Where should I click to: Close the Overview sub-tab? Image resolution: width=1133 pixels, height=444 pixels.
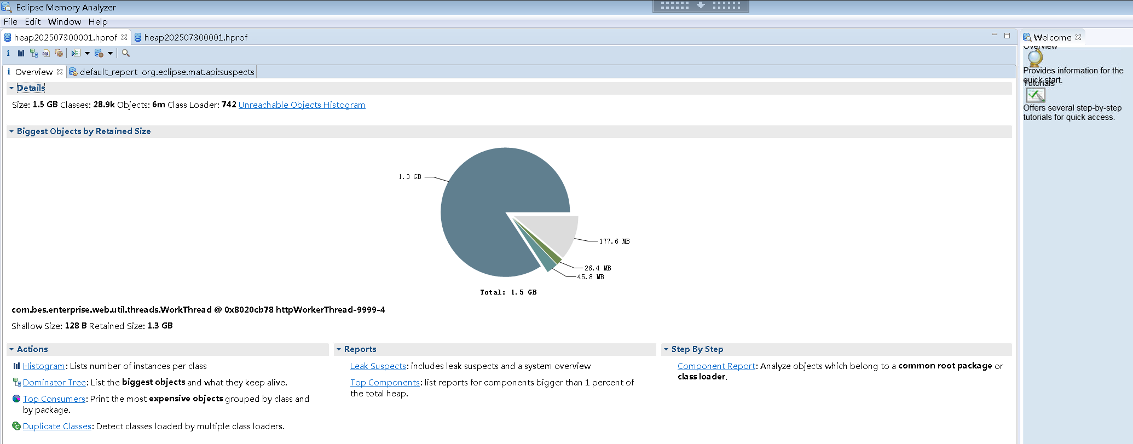60,72
